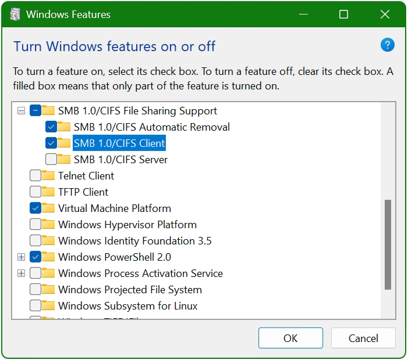Select Windows Subsystem for Linux label

tap(128, 306)
